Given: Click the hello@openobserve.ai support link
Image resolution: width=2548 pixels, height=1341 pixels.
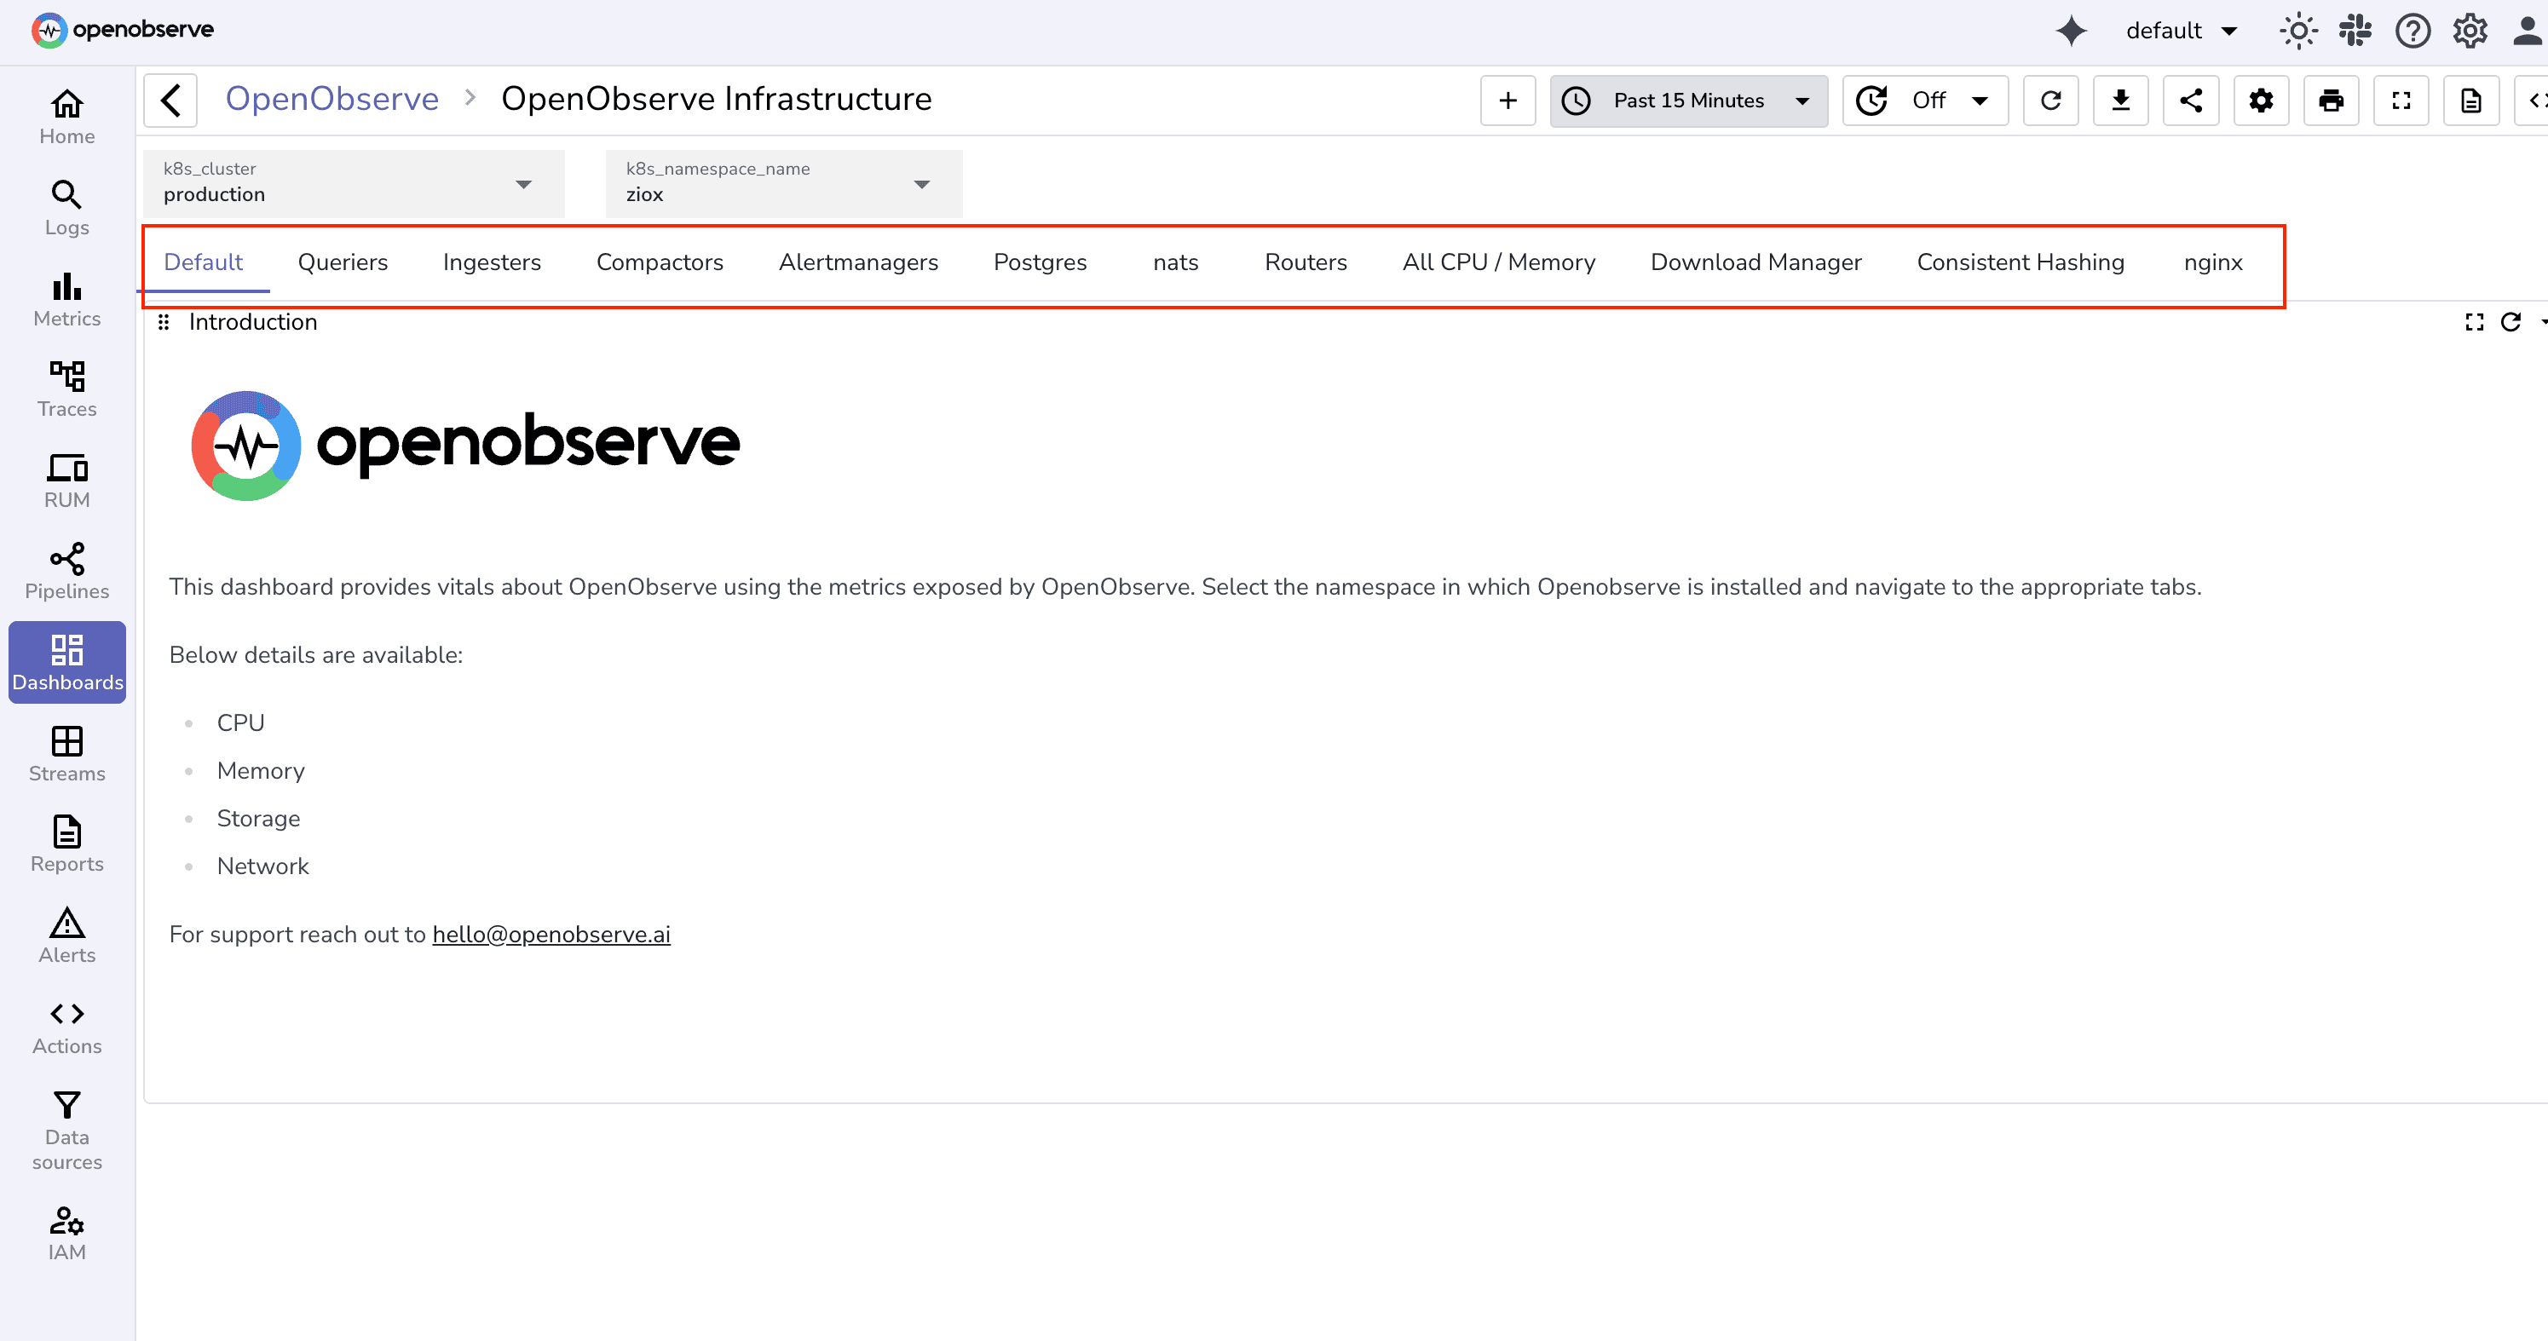Looking at the screenshot, I should pos(551,934).
